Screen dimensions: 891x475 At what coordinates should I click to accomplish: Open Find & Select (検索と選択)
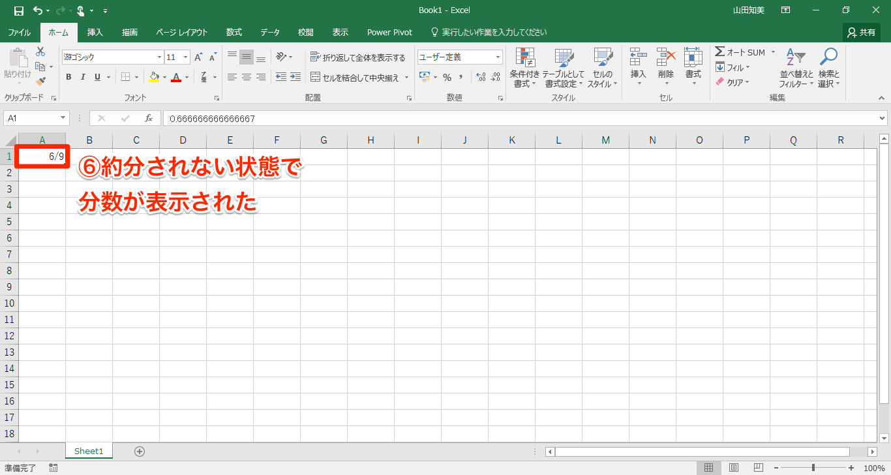tap(829, 68)
